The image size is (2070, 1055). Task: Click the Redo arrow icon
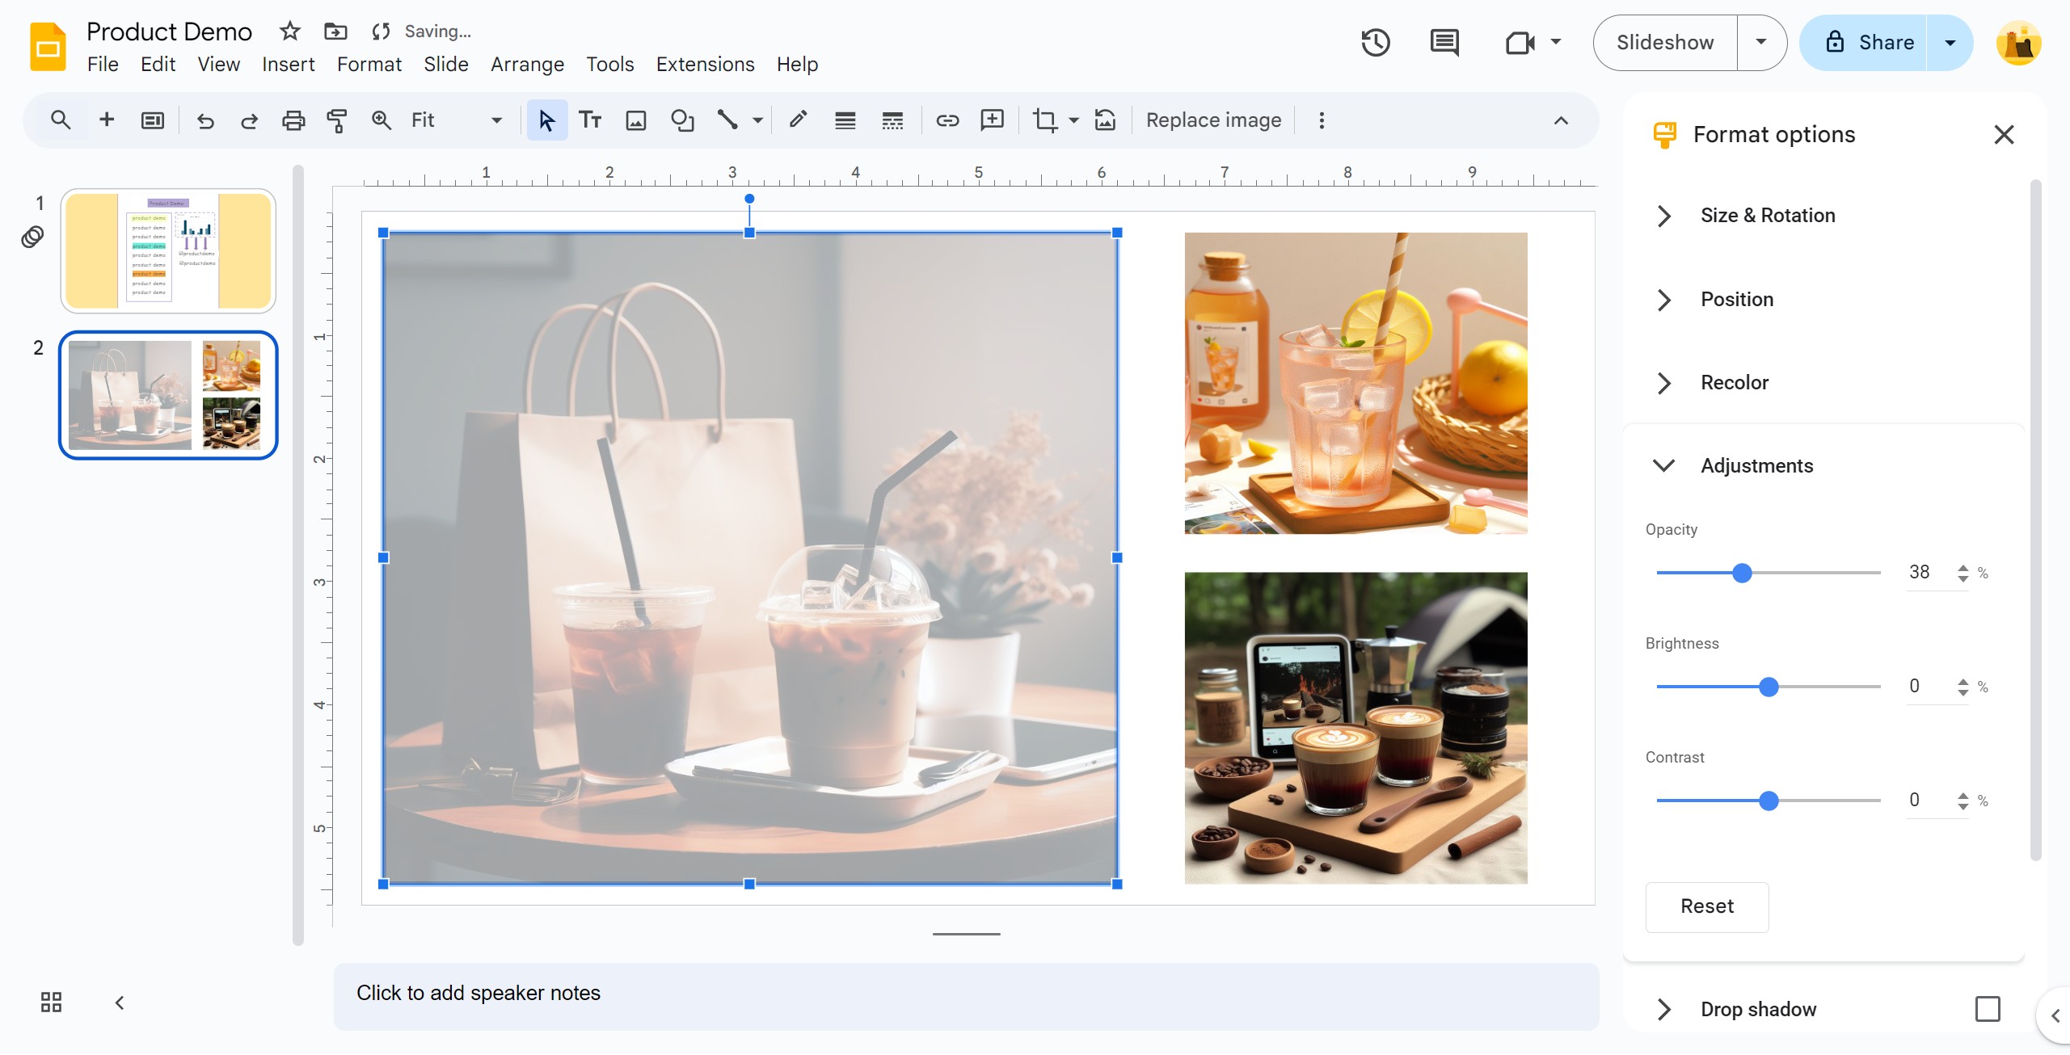click(x=249, y=120)
